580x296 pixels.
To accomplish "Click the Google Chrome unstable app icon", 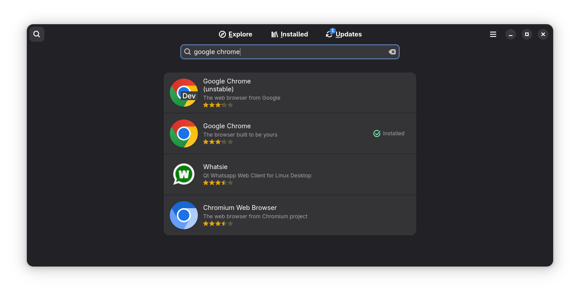I will tap(184, 93).
